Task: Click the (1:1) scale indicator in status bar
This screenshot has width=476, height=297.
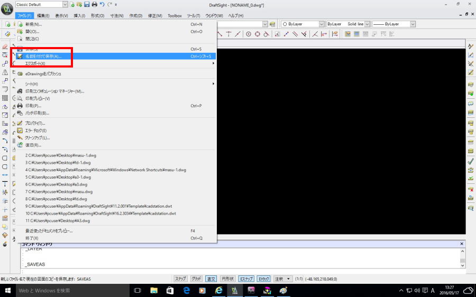Action: (299, 279)
